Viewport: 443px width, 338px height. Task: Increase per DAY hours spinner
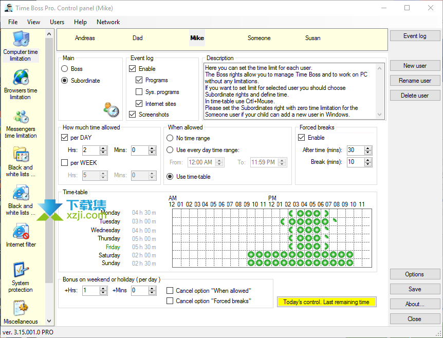tap(103, 148)
